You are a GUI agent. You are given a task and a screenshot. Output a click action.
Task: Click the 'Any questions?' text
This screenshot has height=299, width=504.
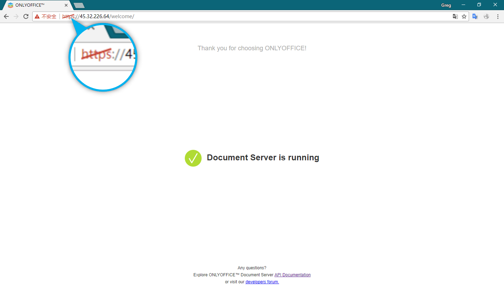pos(252,268)
